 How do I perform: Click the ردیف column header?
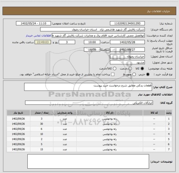[x=169, y=113]
